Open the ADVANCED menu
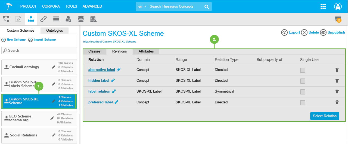 92,6
